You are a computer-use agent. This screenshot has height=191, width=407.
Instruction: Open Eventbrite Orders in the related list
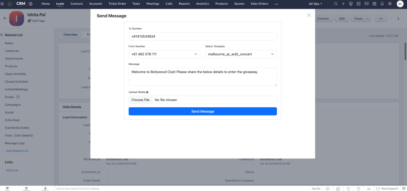17,128
